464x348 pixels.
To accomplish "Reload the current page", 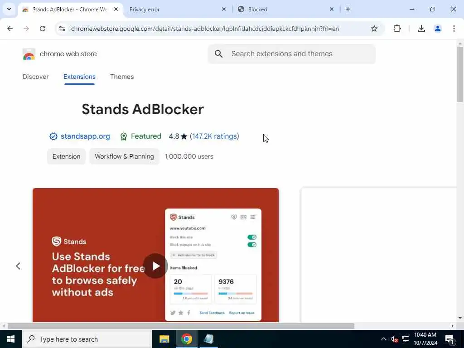I will coord(43,29).
